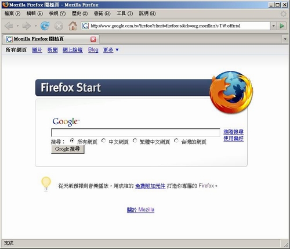This screenshot has width=290, height=249.
Task: Close the Mozilla Firefox 開始頁 tab
Action: (93, 39)
